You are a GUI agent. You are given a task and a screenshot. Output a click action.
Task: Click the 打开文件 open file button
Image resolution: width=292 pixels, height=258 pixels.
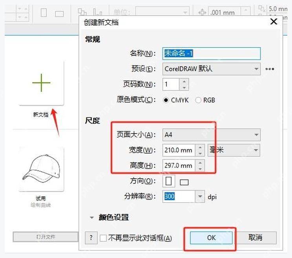pyautogui.click(x=46, y=237)
